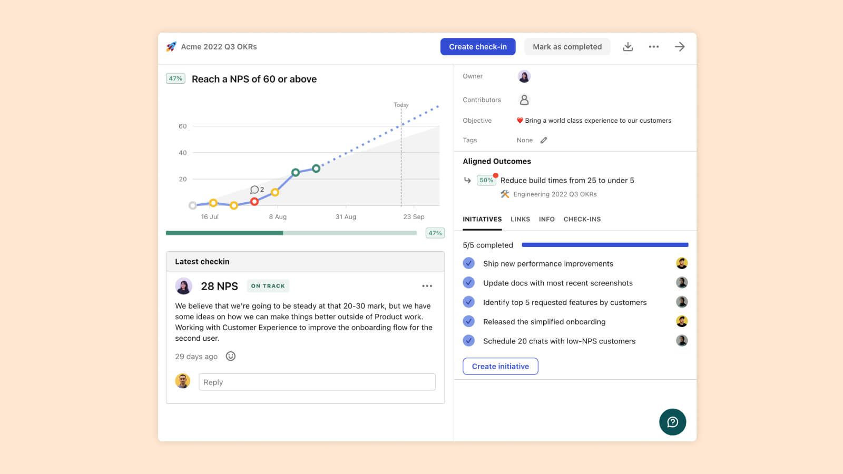Click the rocket icon beside Acme 2022 Q3 OKRs
This screenshot has height=474, width=843.
(171, 47)
